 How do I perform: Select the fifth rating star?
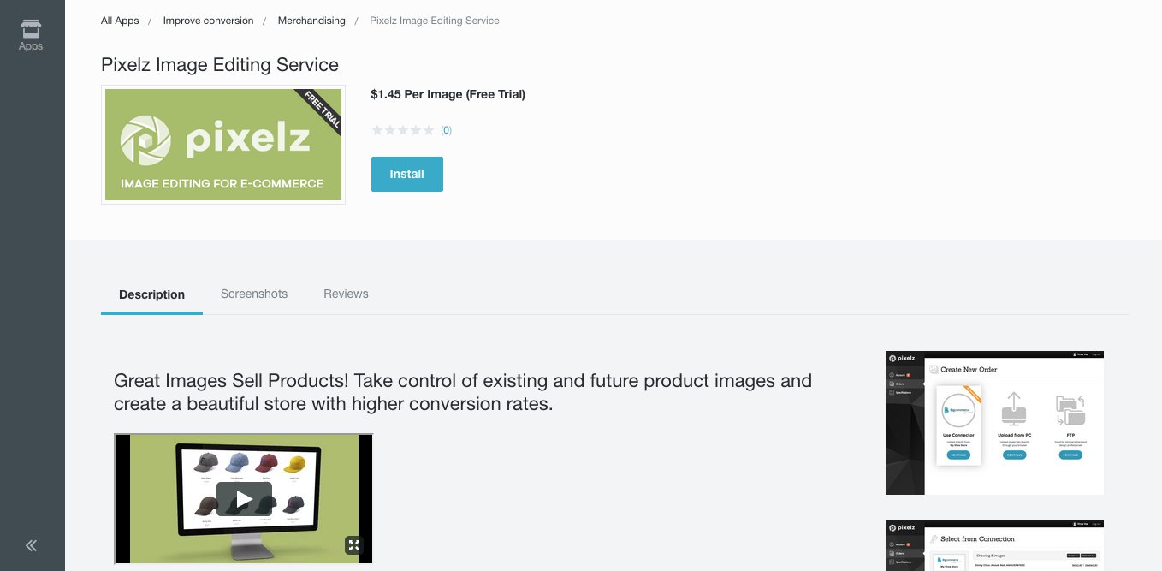pos(429,130)
